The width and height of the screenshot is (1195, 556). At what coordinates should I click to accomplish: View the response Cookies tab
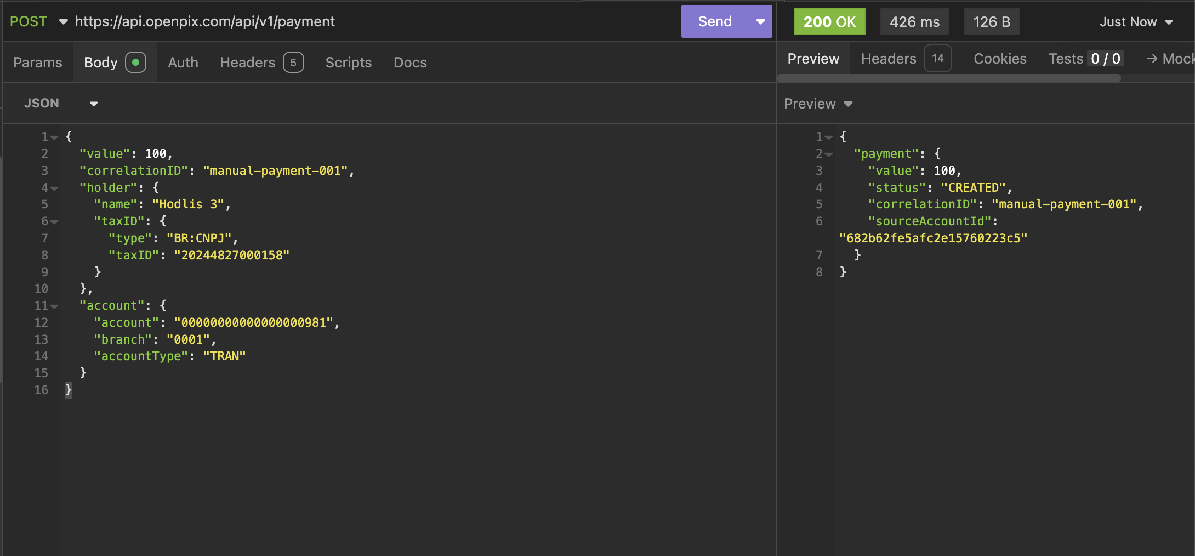coord(999,59)
